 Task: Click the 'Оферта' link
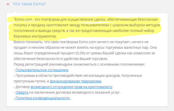point(22,92)
